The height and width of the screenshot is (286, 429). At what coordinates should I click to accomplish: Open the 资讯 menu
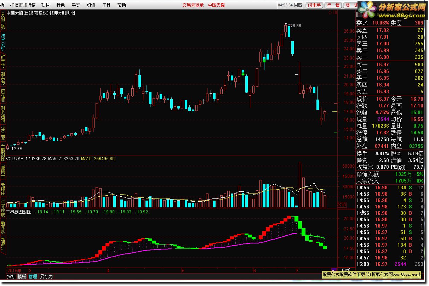(x=91, y=5)
